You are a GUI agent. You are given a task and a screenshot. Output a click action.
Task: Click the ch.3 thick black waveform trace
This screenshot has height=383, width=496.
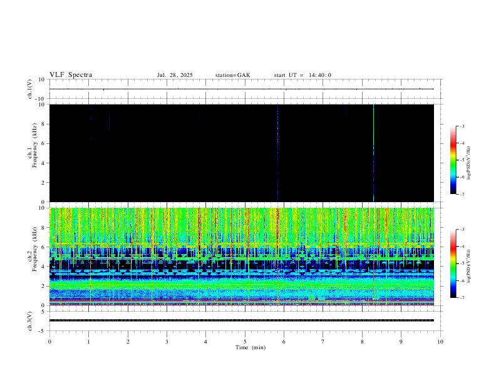(x=241, y=320)
